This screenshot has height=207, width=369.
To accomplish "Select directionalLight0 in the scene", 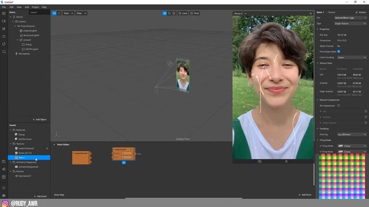I will (31, 35).
